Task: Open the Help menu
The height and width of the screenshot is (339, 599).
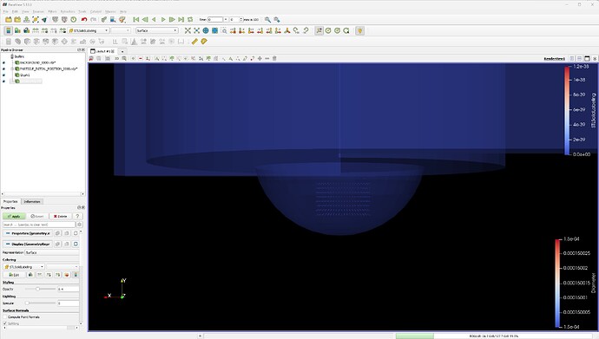Action: tap(123, 12)
